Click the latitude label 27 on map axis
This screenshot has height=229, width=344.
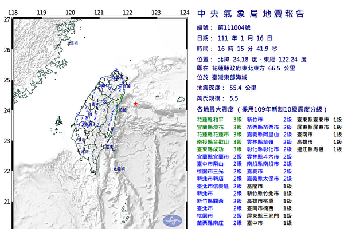(7, 19)
